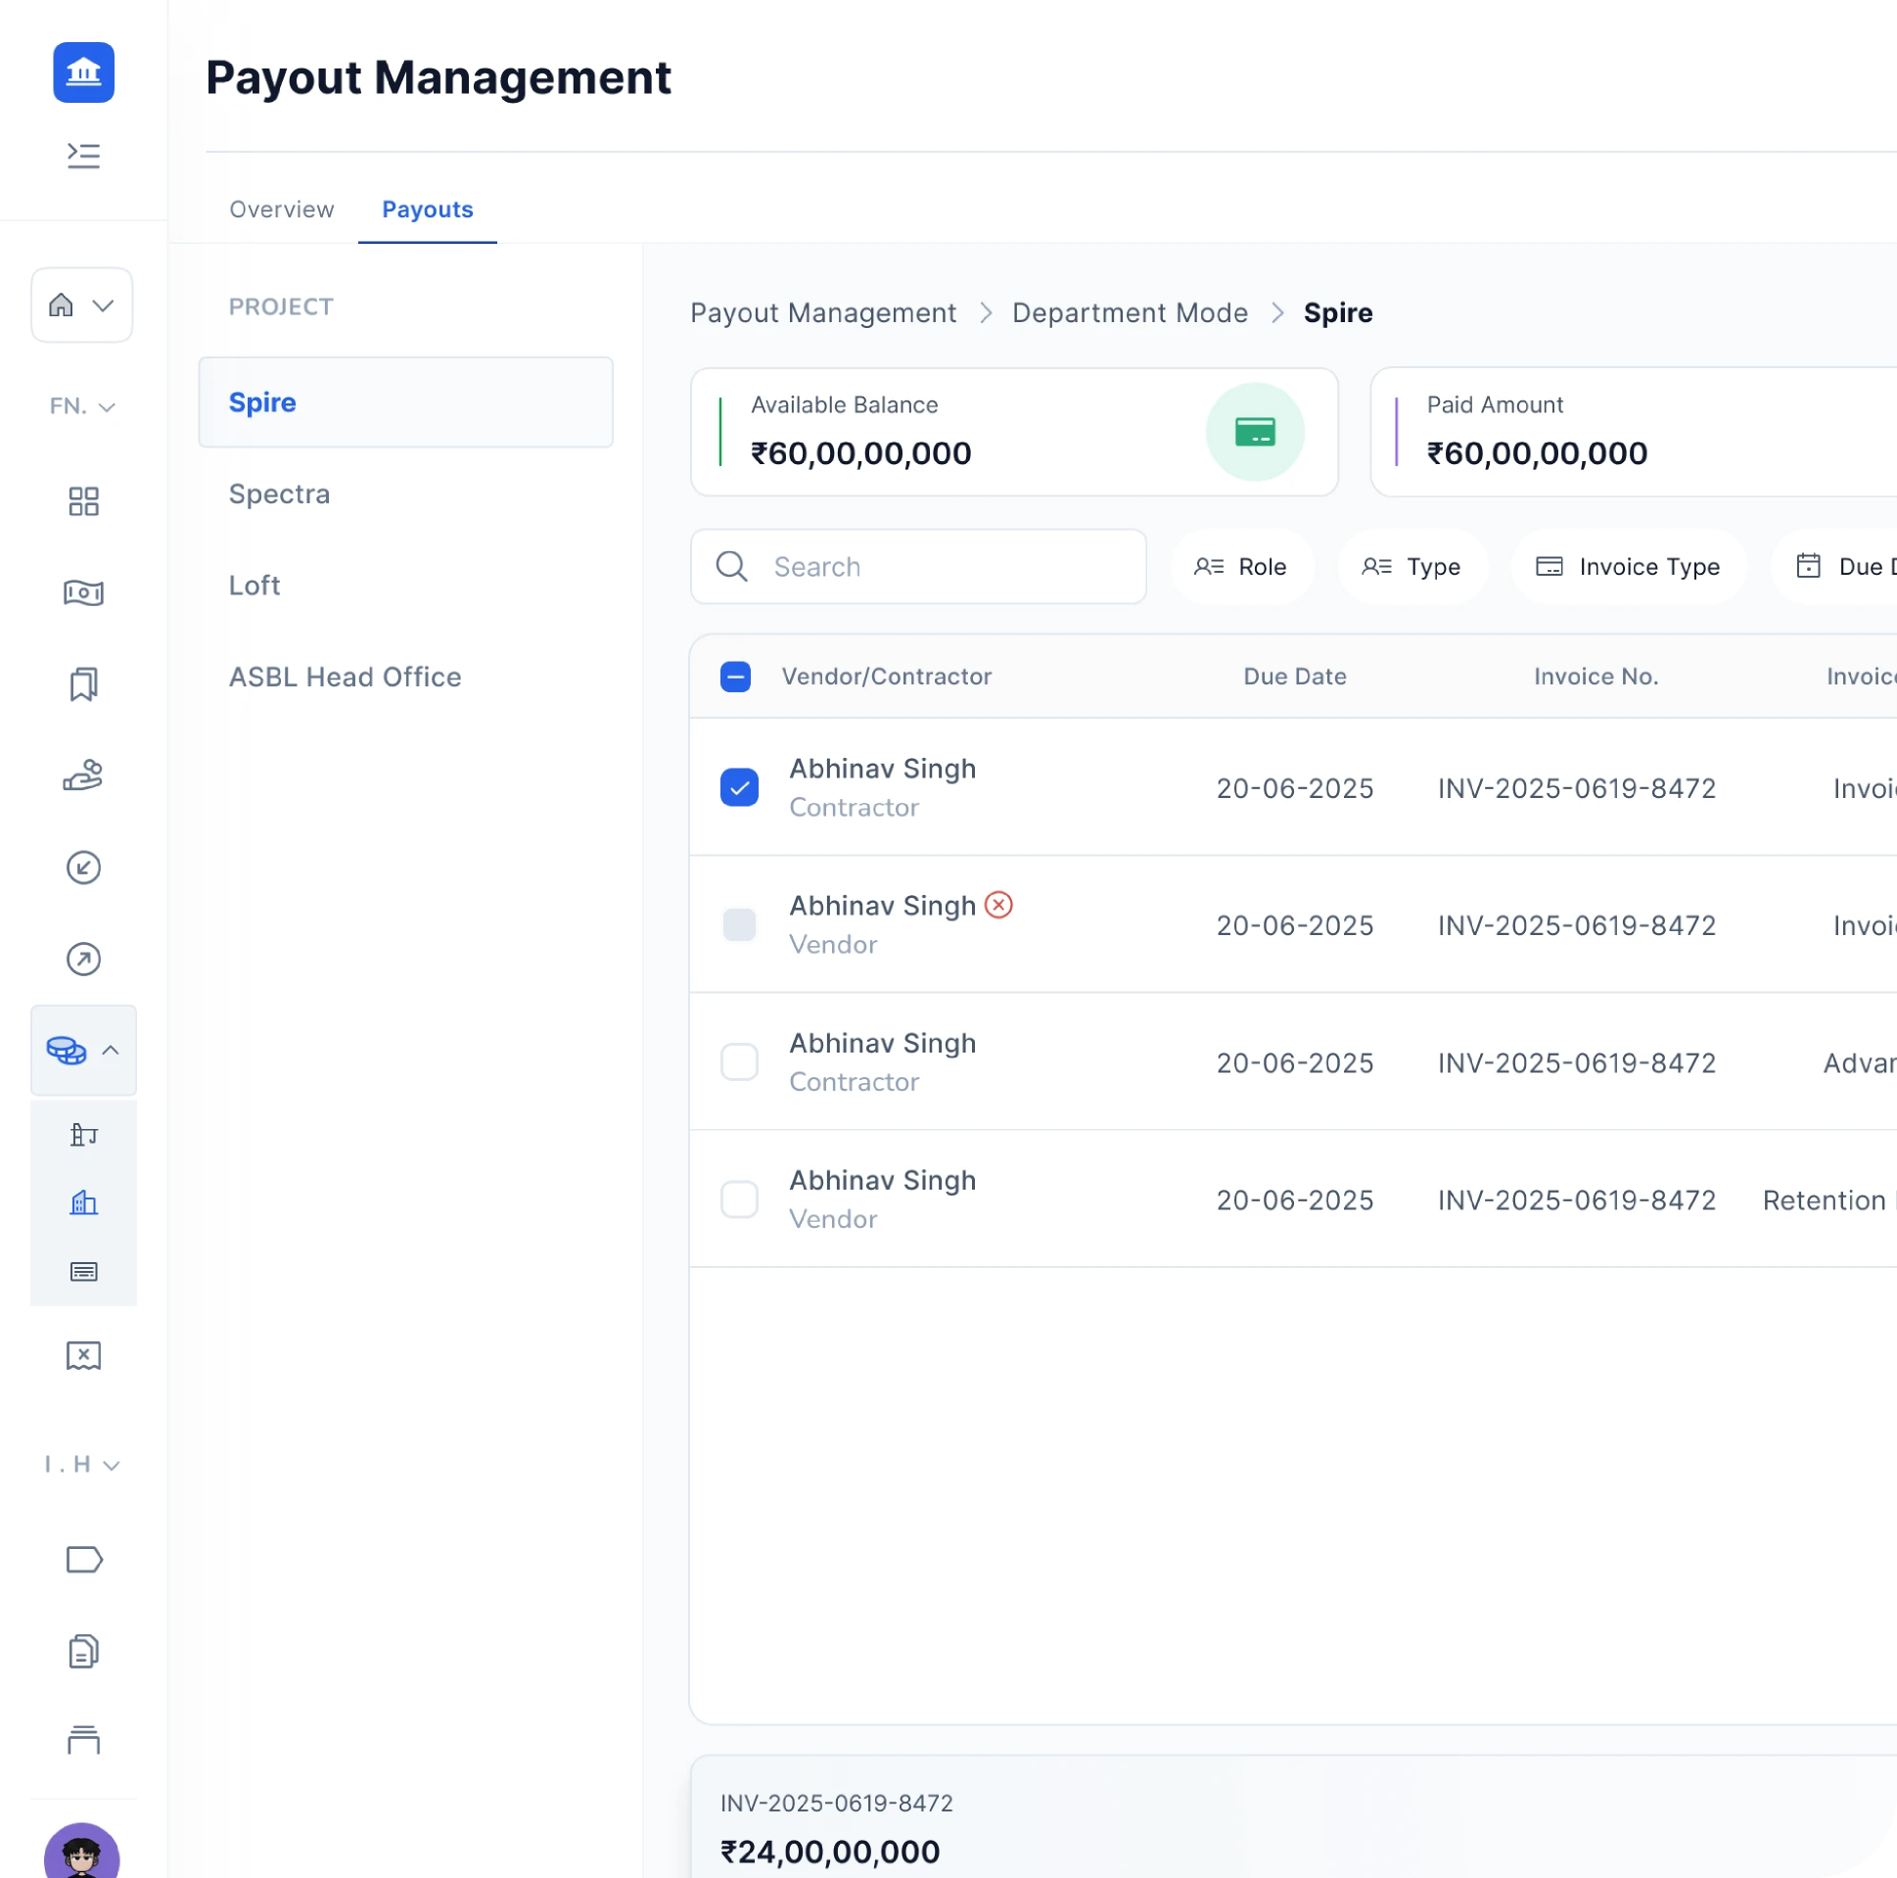Open the bookmark icon in sidebar

(x=83, y=683)
